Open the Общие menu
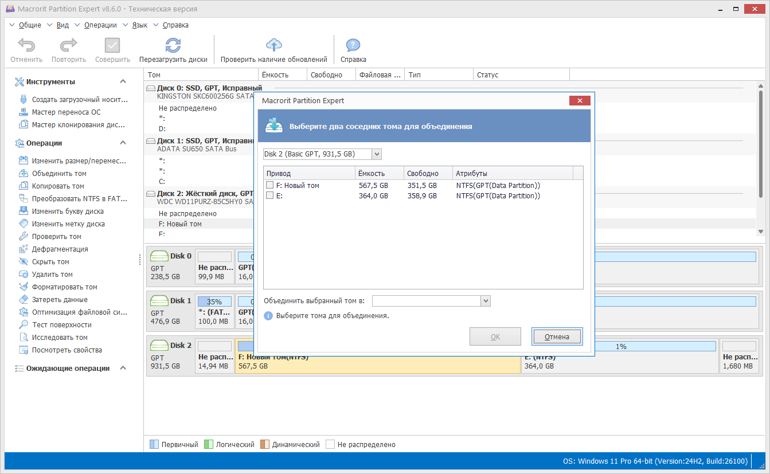770x474 pixels. [x=30, y=25]
